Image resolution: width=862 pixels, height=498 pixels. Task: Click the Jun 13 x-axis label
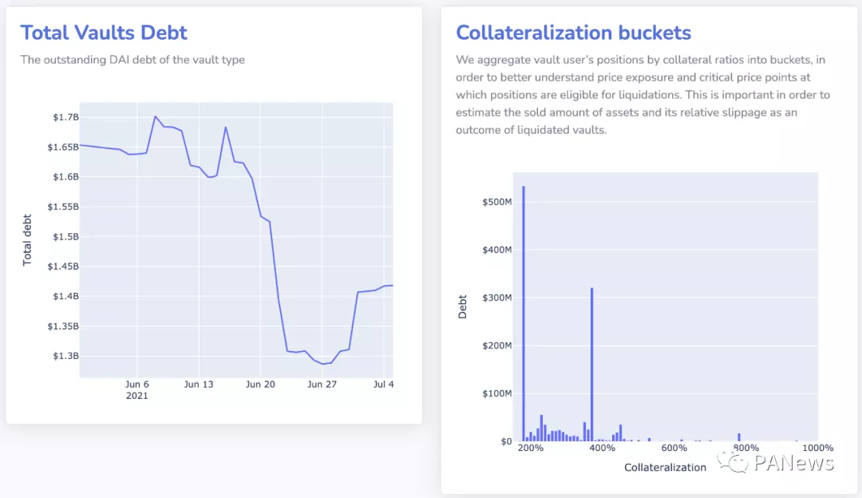(199, 385)
